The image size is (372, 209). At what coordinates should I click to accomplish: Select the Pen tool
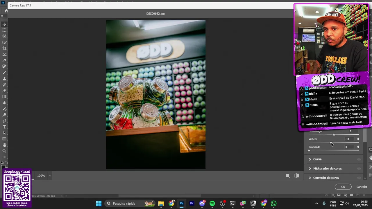[x=4, y=121]
